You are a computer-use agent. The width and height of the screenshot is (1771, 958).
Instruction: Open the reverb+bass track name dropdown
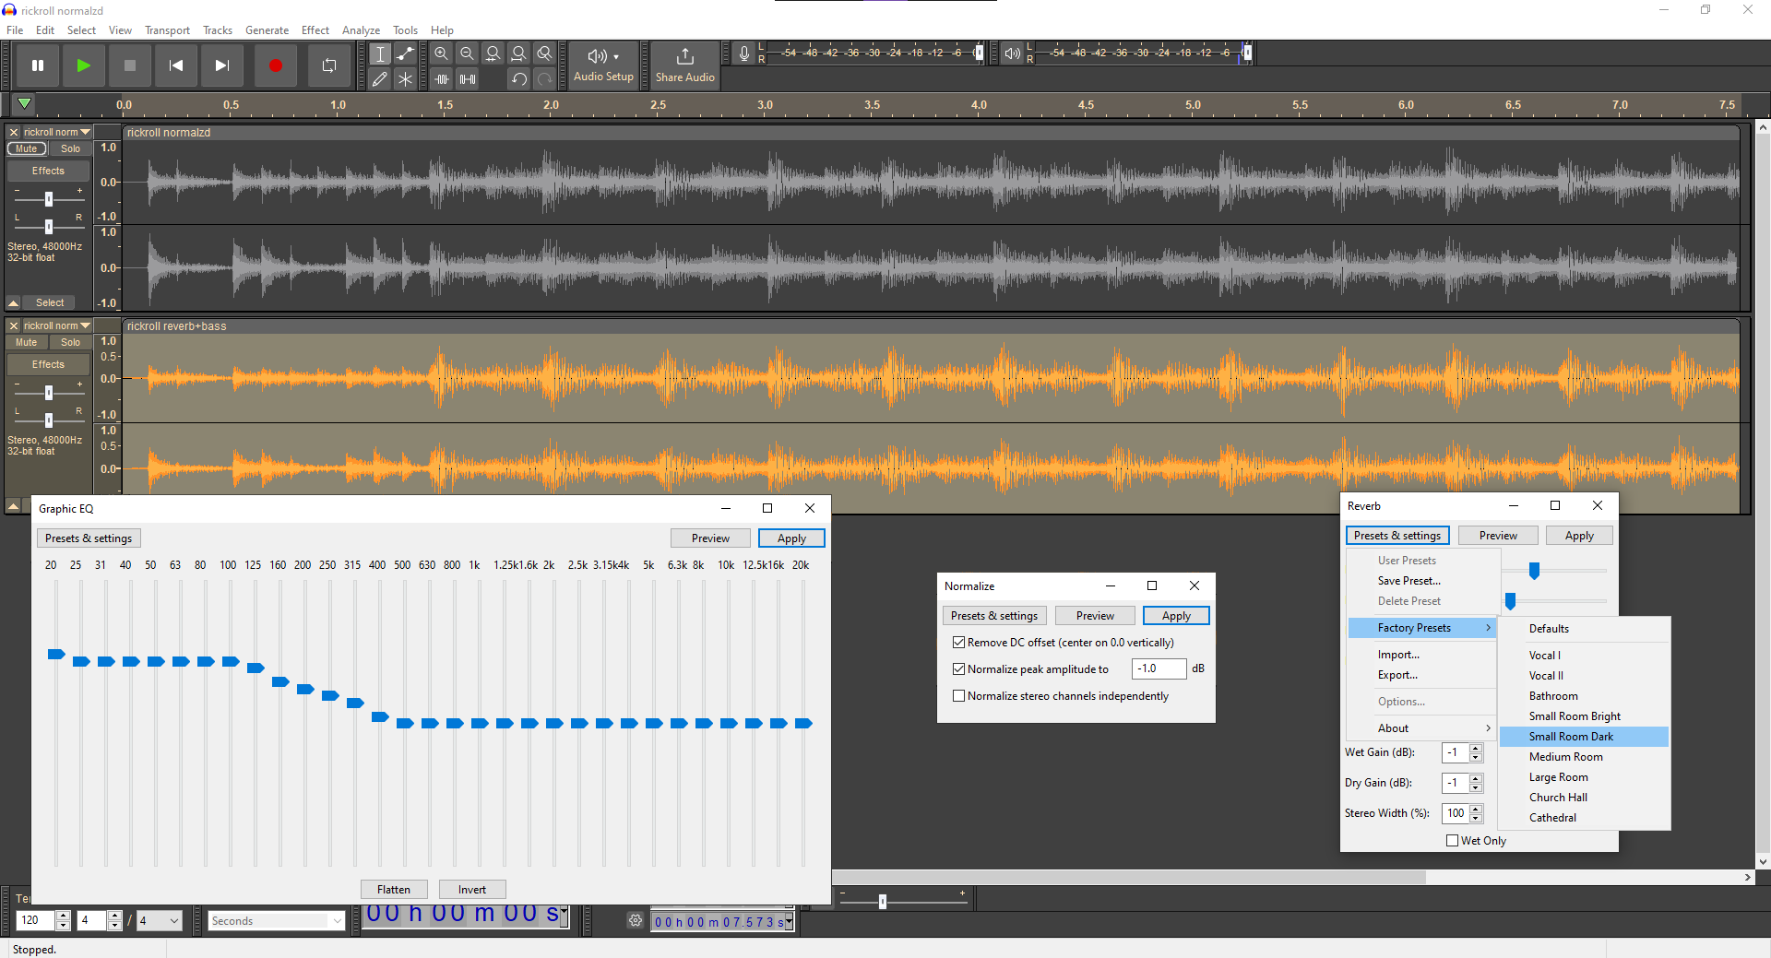[57, 325]
